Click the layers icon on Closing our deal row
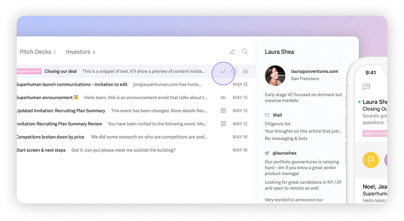 point(245,71)
